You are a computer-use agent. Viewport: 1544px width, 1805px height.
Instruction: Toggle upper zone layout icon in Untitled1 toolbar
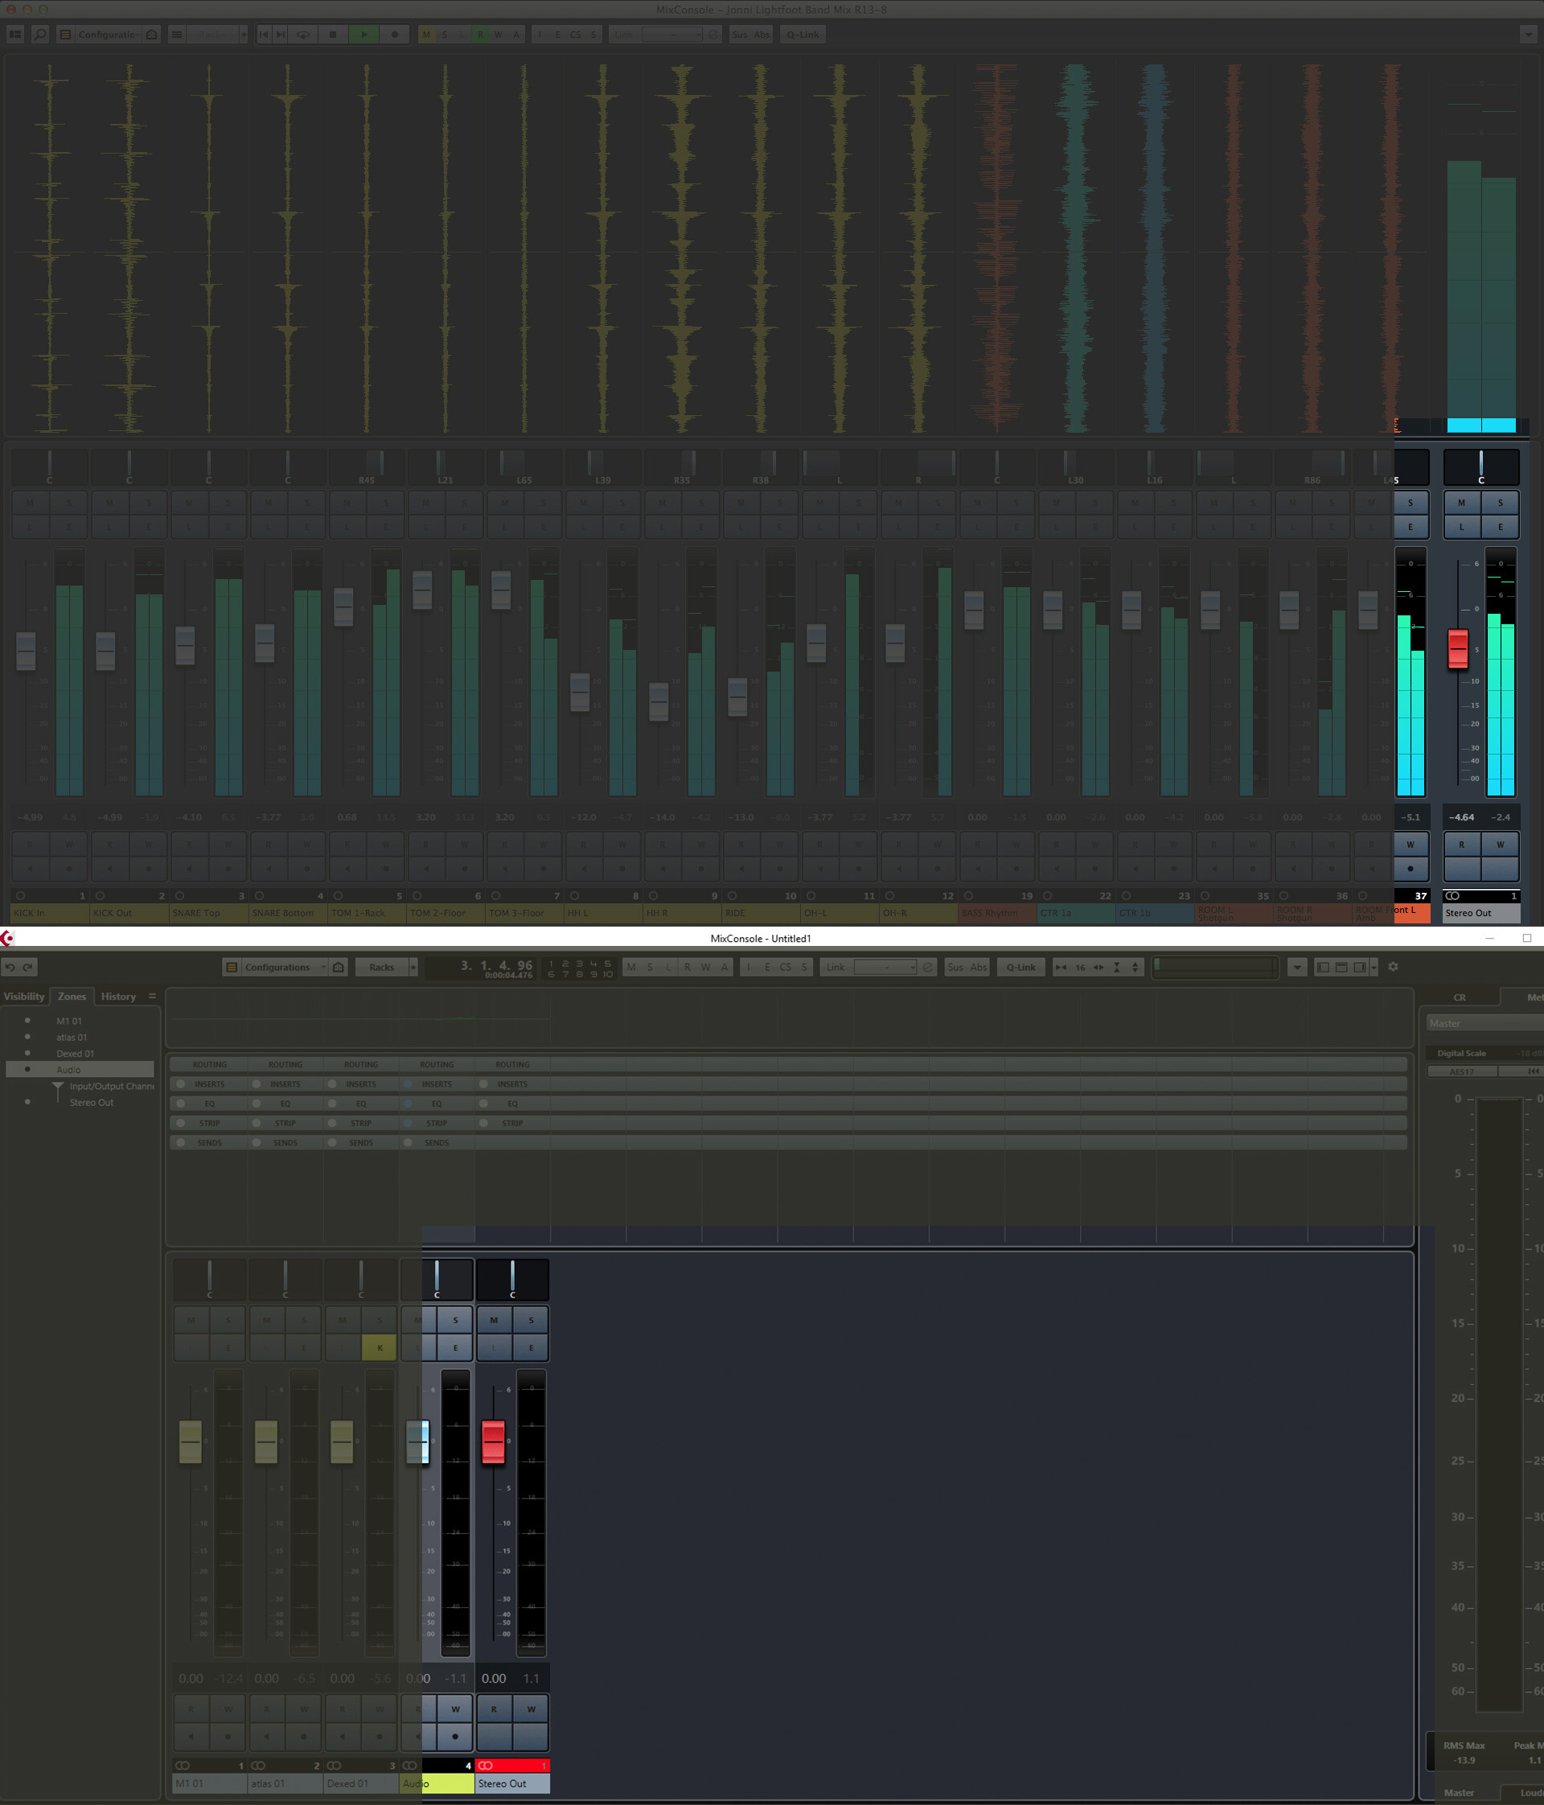click(1341, 967)
